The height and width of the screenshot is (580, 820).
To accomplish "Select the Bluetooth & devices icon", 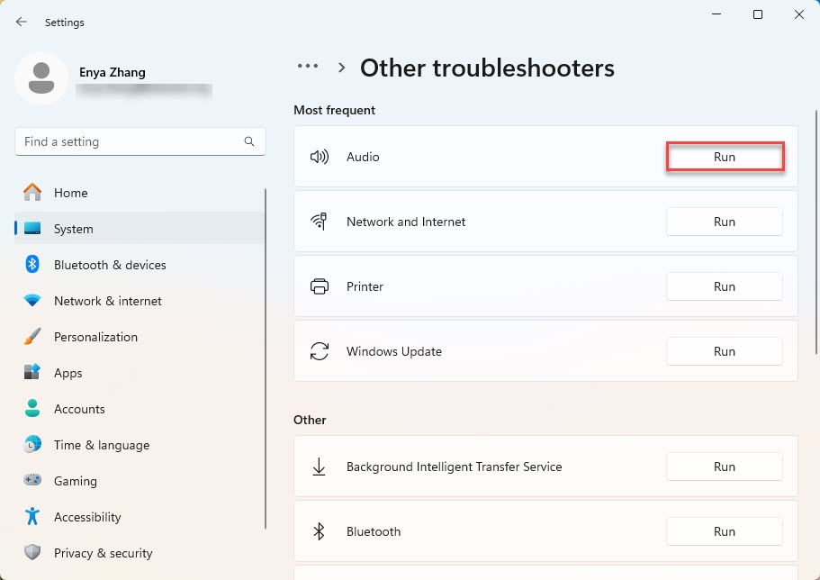I will point(32,265).
